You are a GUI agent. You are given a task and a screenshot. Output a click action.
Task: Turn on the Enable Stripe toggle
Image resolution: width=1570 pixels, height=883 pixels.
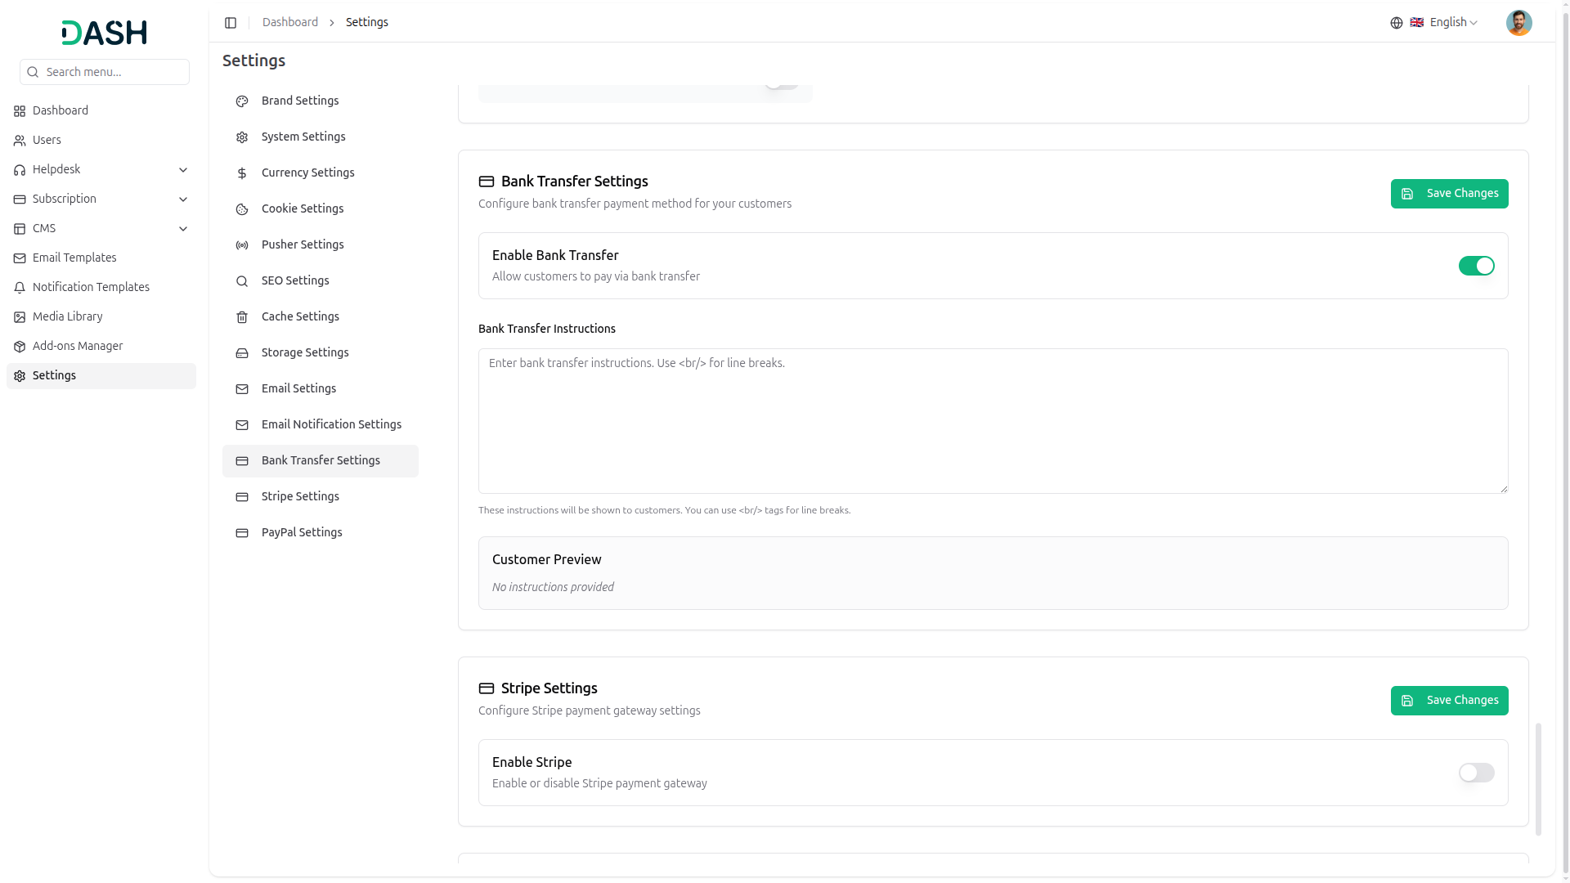click(x=1476, y=773)
